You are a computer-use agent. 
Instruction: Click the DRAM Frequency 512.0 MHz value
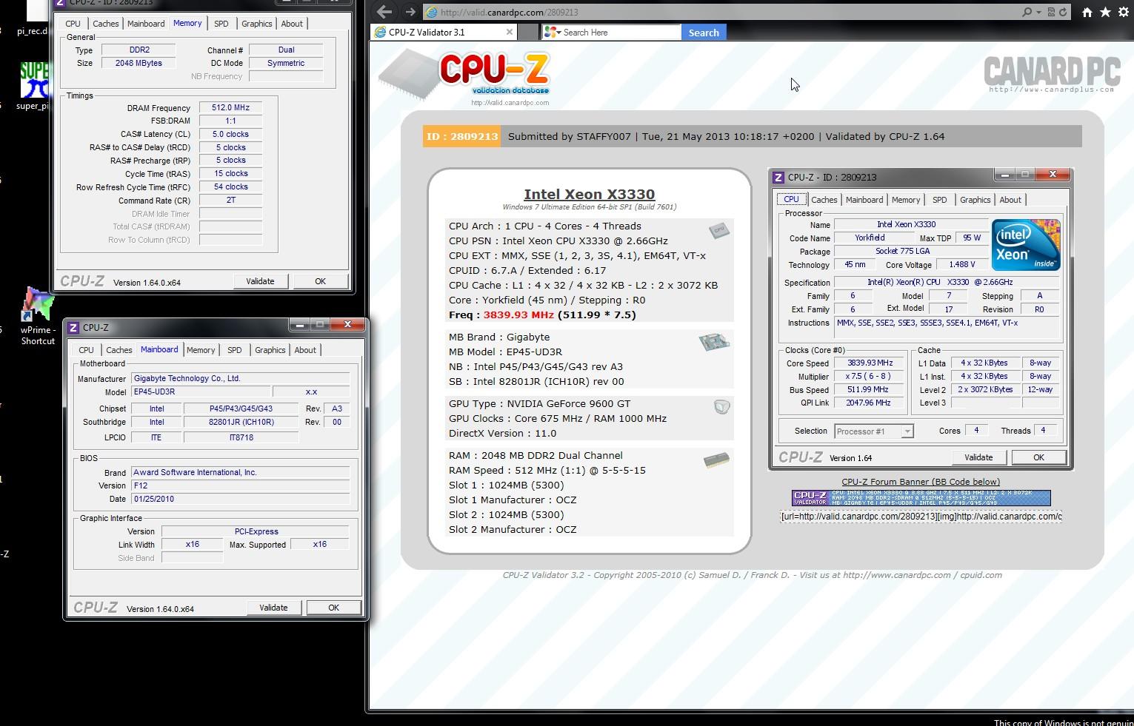tap(230, 107)
